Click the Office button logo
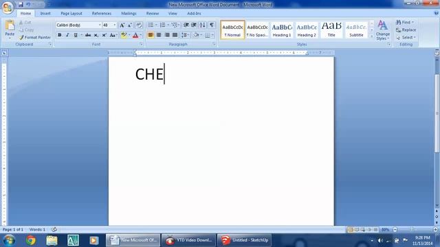440x247 pixels. tap(8, 8)
